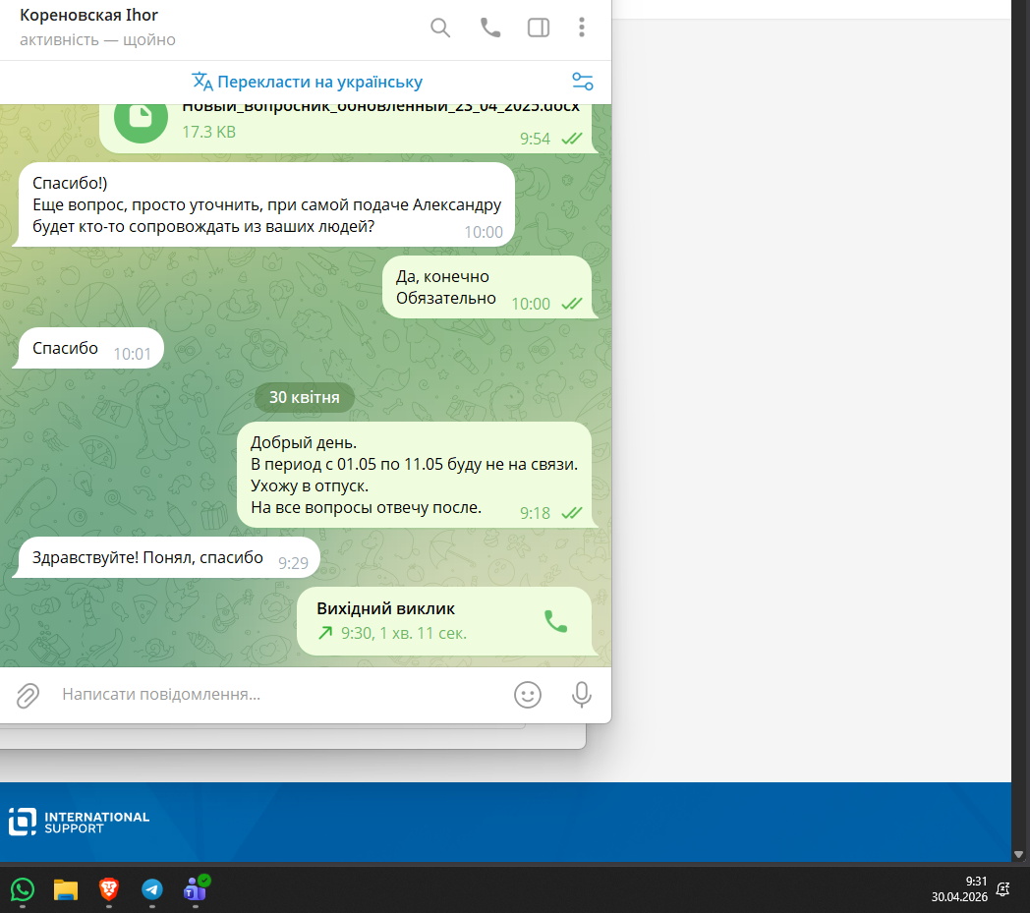Viewport: 1030px width, 913px height.
Task: Click 'Перекласти на українську' translate button
Action: click(307, 83)
